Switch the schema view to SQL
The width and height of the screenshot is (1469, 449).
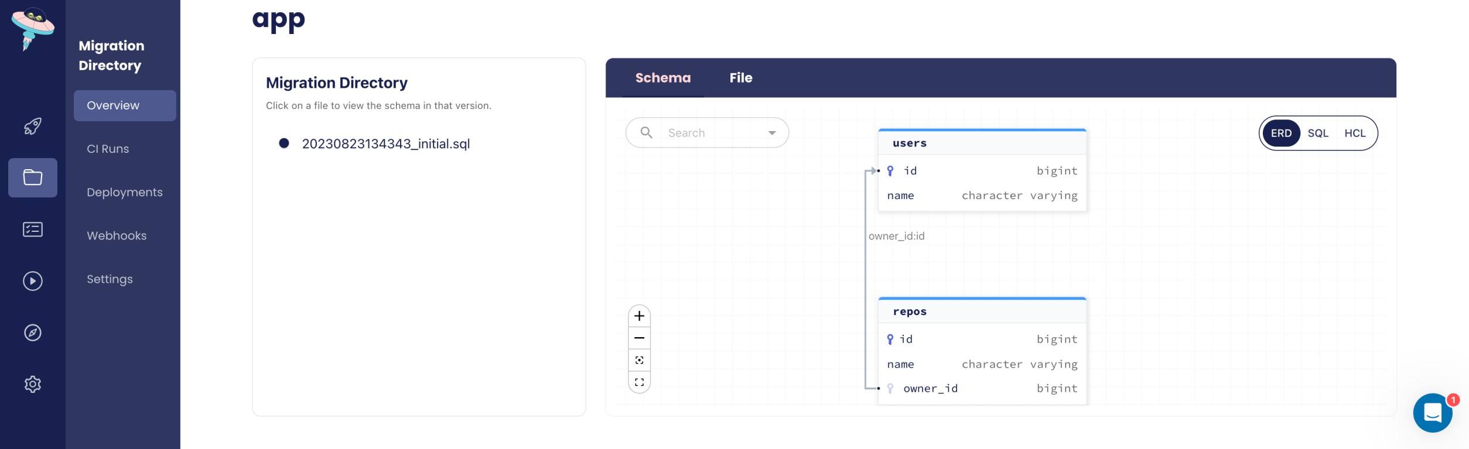point(1318,133)
